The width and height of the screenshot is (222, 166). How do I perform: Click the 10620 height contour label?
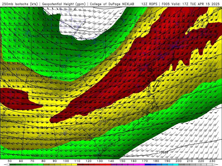tap(89, 138)
